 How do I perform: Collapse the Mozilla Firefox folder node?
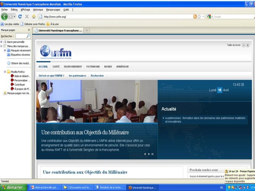(x=5, y=72)
